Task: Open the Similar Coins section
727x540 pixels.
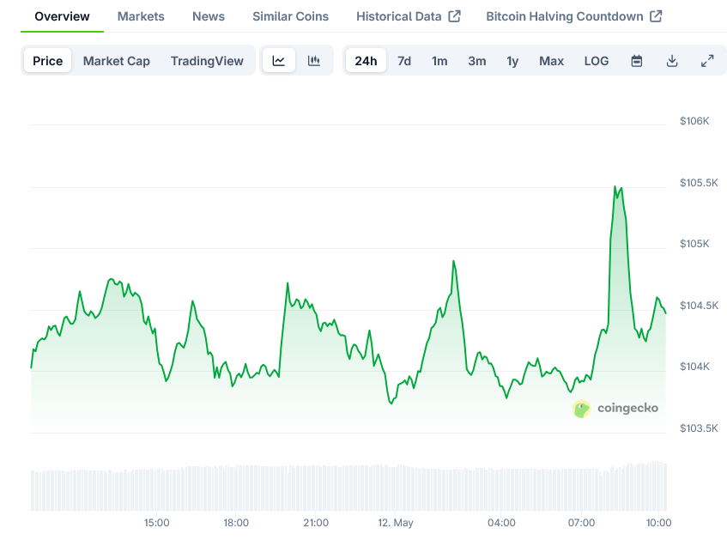Action: [x=290, y=15]
